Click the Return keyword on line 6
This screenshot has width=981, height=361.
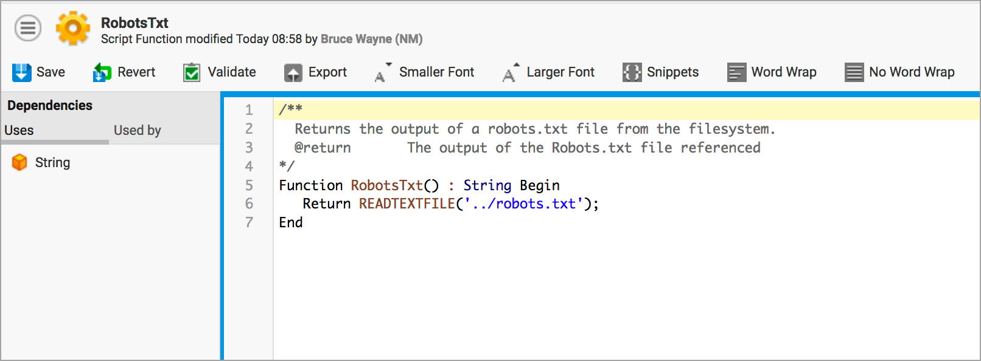tap(327, 204)
